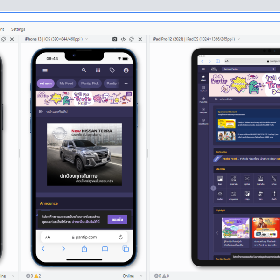
Task: Click the pantip.com address field on iPhone
Action: point(84,237)
